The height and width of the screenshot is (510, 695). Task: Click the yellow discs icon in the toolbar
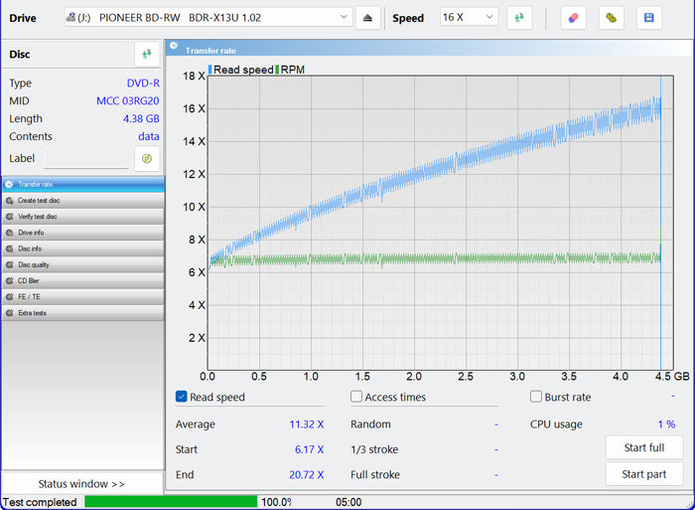coord(611,18)
